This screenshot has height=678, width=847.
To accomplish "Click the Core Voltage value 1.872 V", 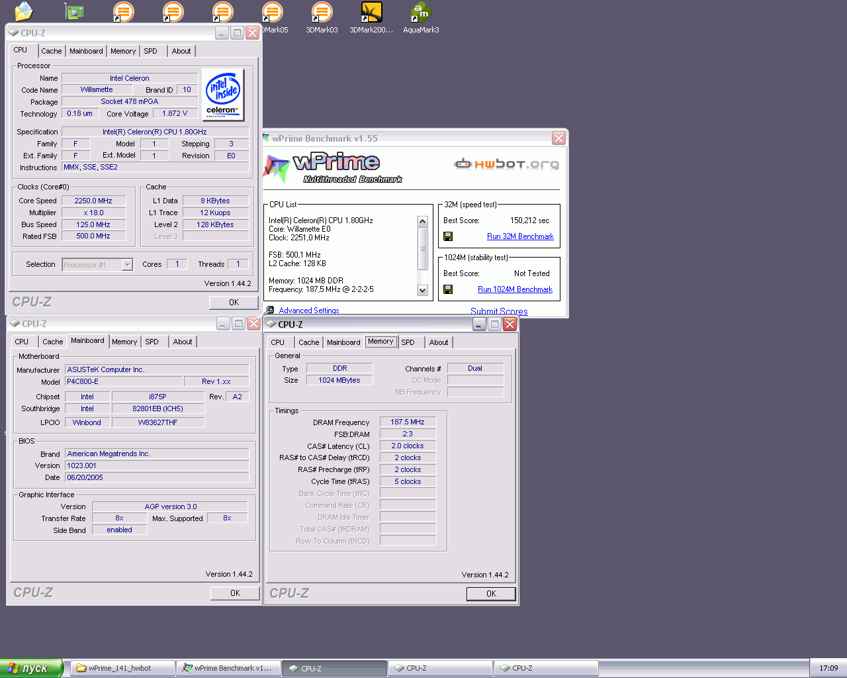I will (175, 113).
